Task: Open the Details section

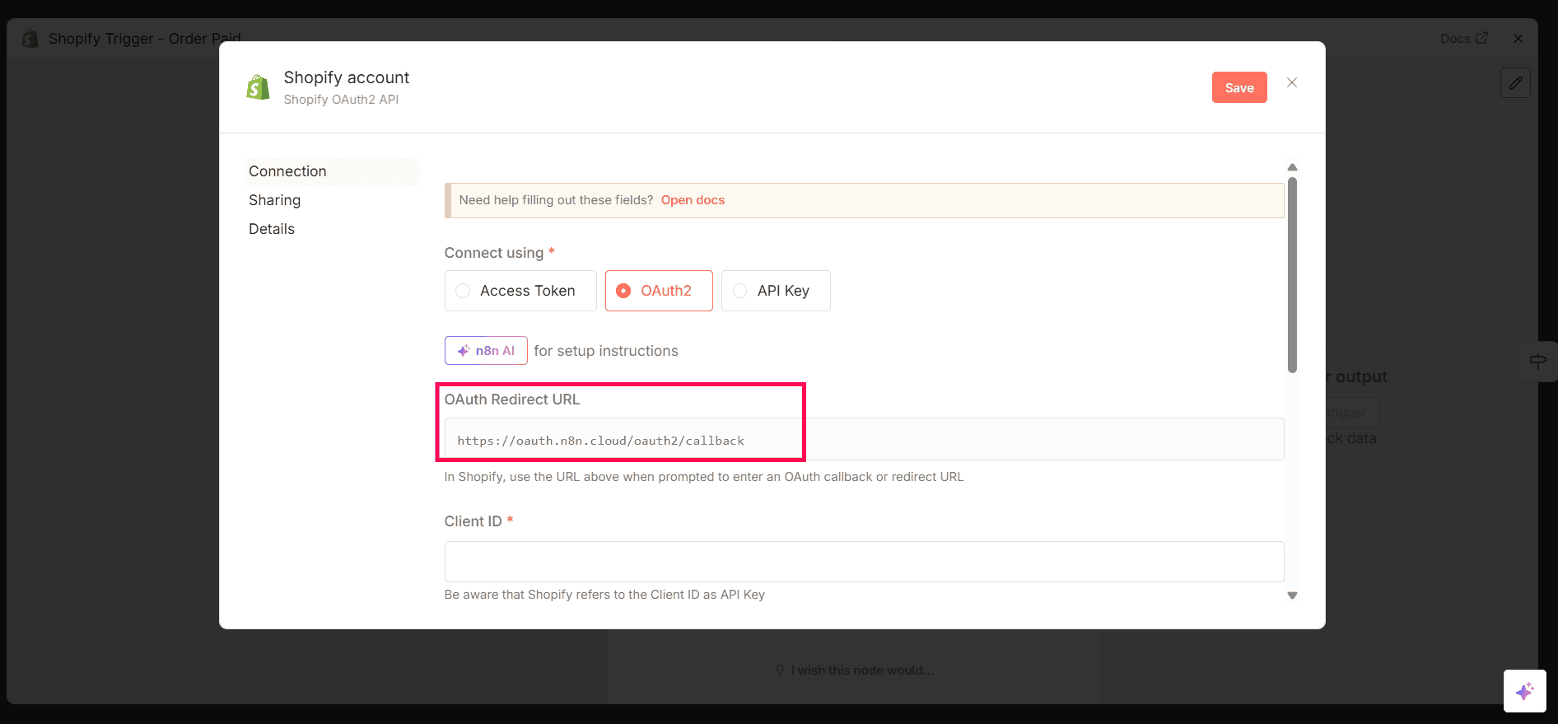Action: click(x=272, y=229)
